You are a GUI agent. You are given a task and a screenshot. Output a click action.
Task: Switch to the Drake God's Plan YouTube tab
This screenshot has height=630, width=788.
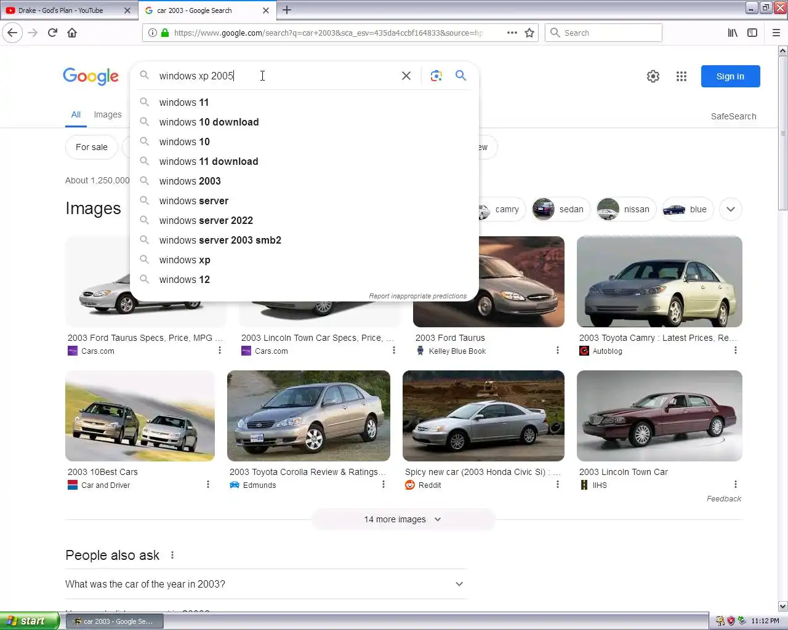pos(68,10)
